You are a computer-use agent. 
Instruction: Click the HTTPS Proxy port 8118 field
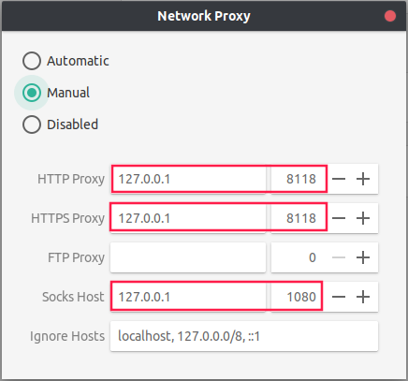pos(299,218)
